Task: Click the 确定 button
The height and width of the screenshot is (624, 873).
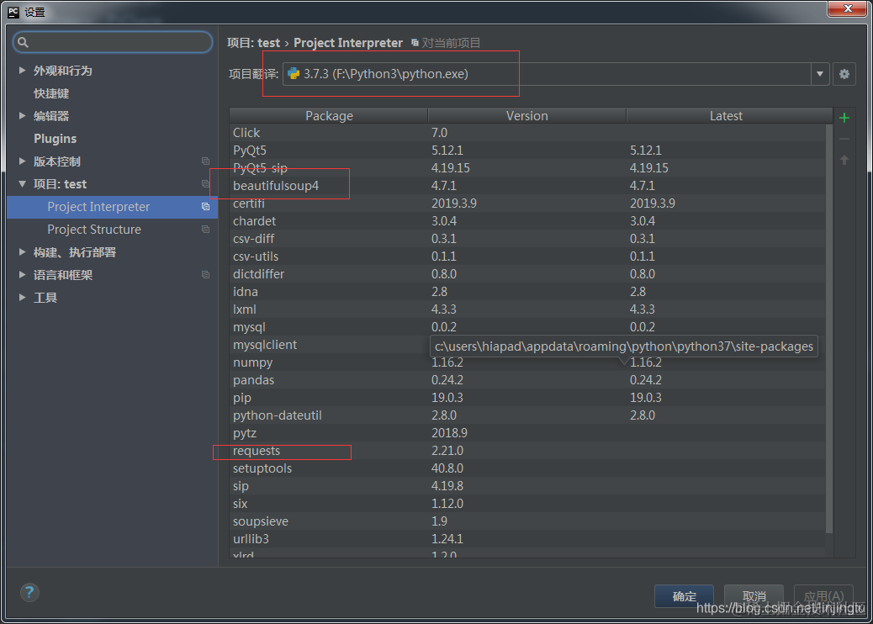Action: 685,596
